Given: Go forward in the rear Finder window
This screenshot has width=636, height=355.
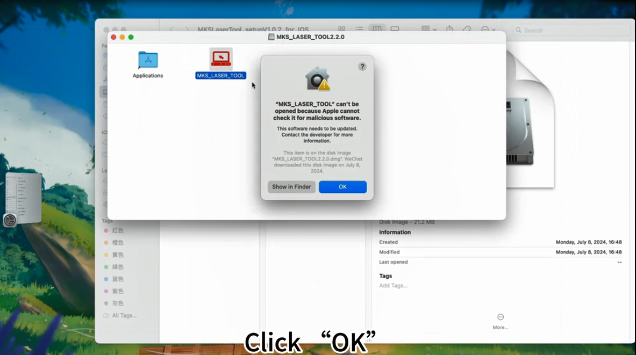Looking at the screenshot, I should click(187, 29).
